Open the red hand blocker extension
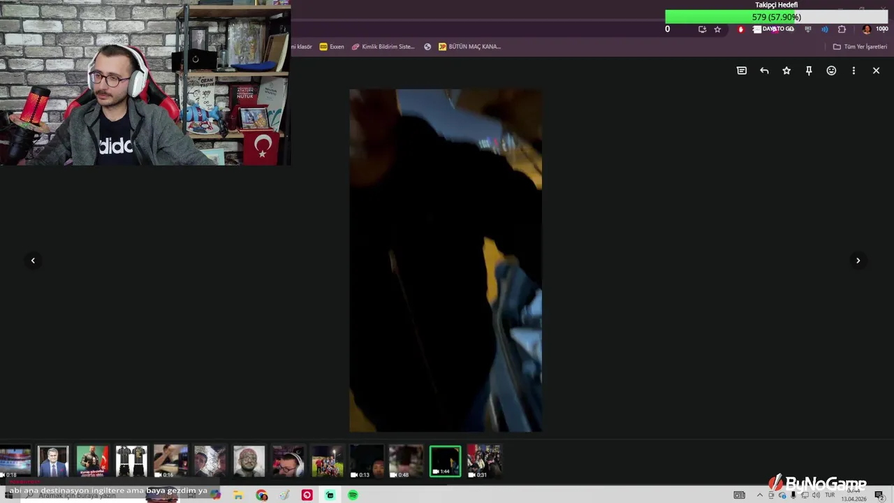 tap(741, 29)
